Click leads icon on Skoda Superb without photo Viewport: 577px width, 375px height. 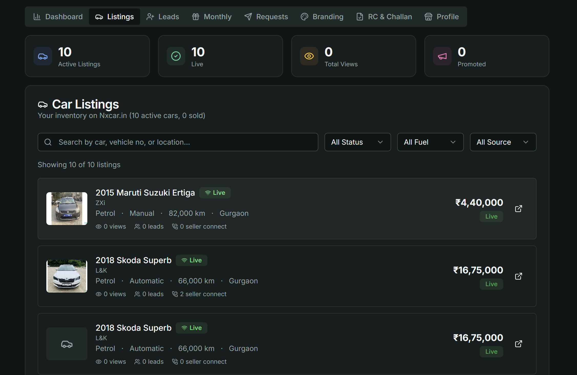pyautogui.click(x=137, y=362)
